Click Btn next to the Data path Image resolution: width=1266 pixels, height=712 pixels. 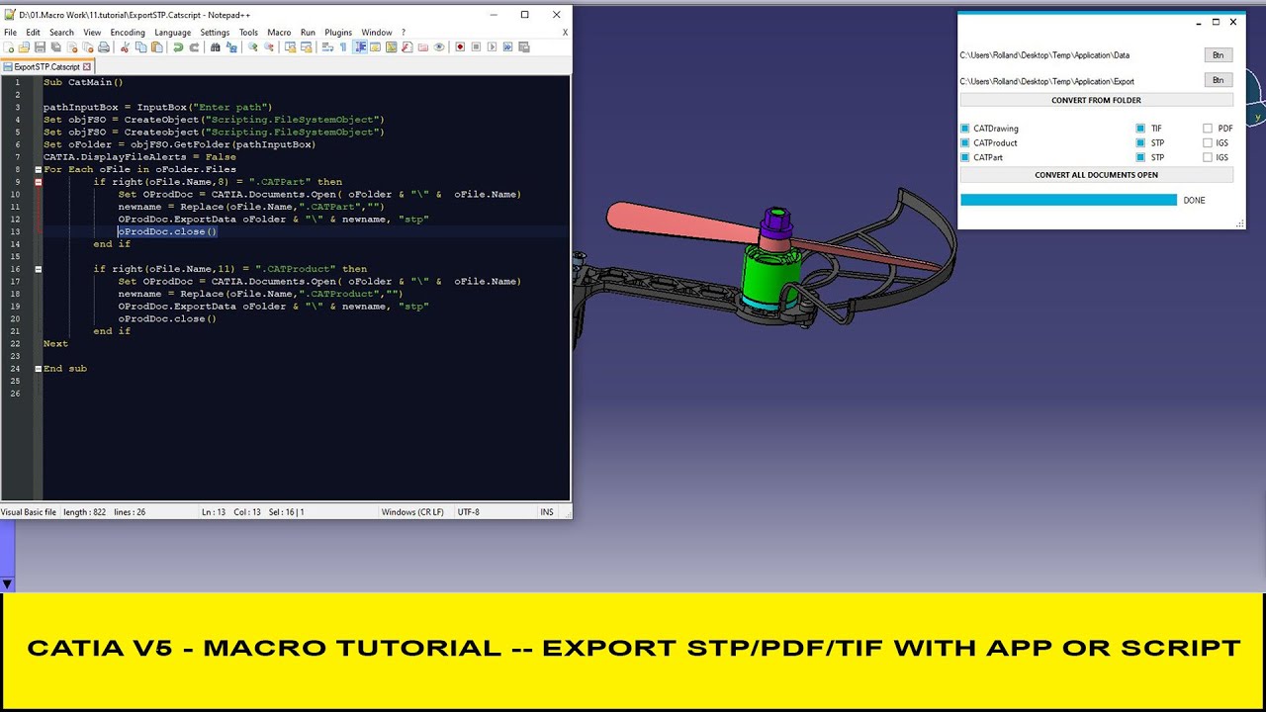[1218, 55]
